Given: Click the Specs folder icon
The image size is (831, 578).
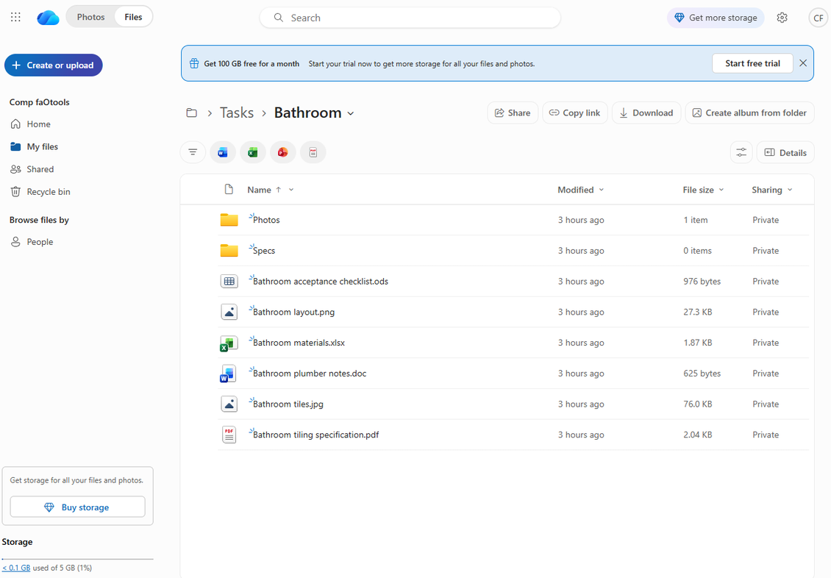Looking at the screenshot, I should point(229,251).
